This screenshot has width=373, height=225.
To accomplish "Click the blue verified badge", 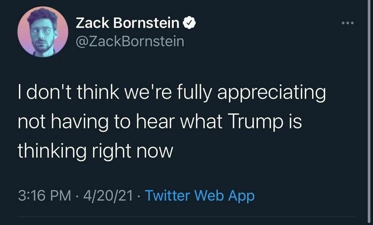I will 190,22.
